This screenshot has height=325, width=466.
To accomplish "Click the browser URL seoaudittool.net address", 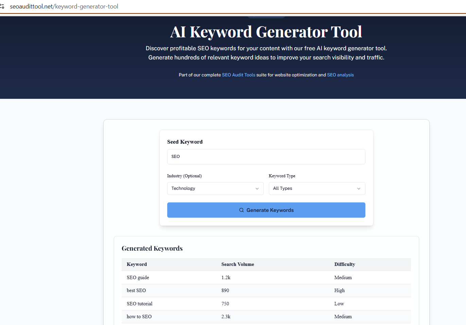I will [x=64, y=6].
